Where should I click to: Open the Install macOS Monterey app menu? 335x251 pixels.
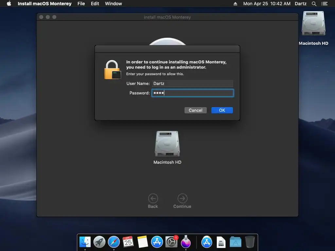[x=44, y=4]
